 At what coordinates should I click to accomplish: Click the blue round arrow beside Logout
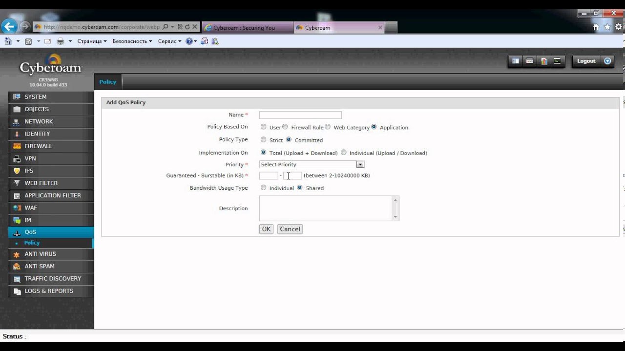(x=607, y=61)
